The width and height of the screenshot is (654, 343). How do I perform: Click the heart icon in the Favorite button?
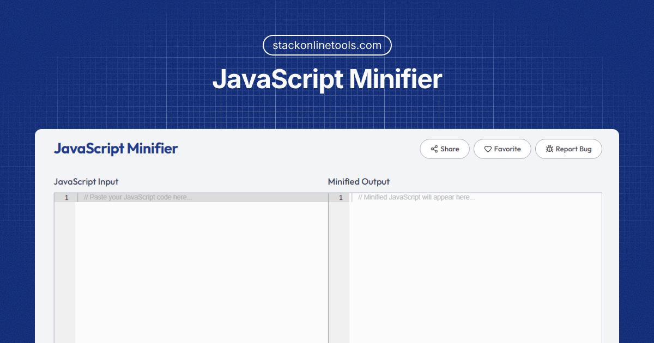488,149
